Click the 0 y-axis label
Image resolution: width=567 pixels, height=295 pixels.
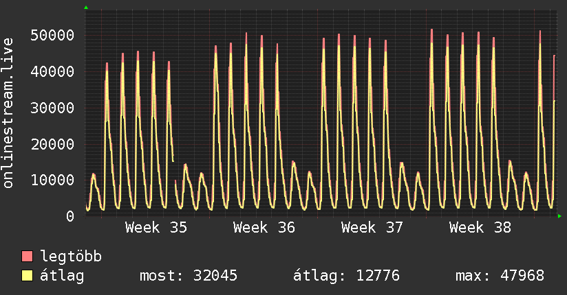click(70, 216)
